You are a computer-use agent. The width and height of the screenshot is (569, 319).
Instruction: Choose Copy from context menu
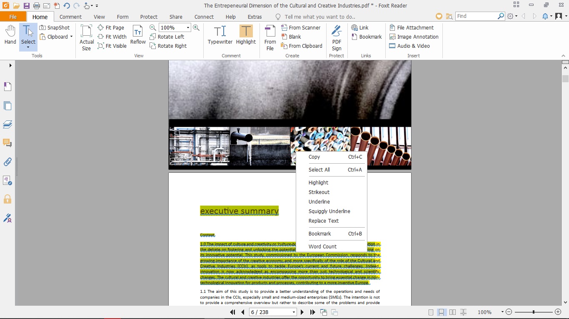tap(332, 157)
